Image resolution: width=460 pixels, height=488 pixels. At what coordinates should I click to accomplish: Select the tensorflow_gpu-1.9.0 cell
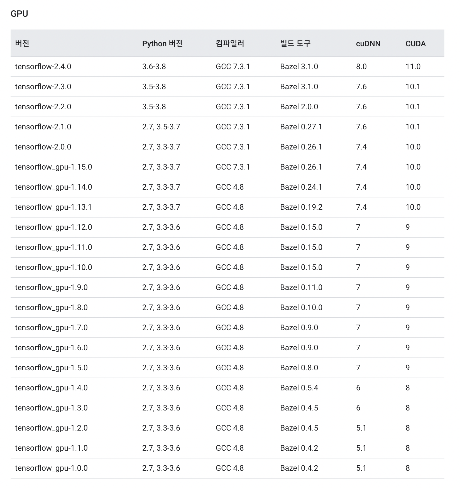pyautogui.click(x=51, y=288)
